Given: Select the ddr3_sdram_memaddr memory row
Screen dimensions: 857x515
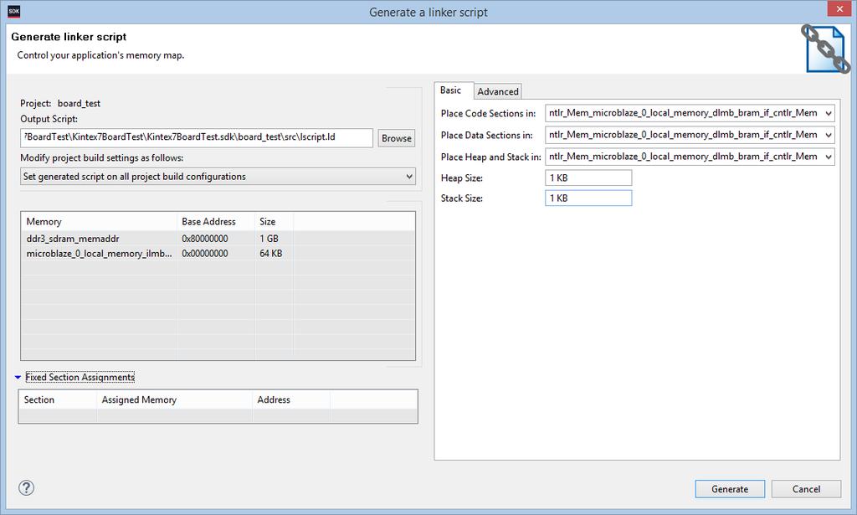Looking at the screenshot, I should pyautogui.click(x=218, y=239).
